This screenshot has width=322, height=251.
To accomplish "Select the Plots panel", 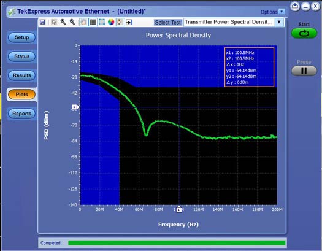I will coord(21,95).
